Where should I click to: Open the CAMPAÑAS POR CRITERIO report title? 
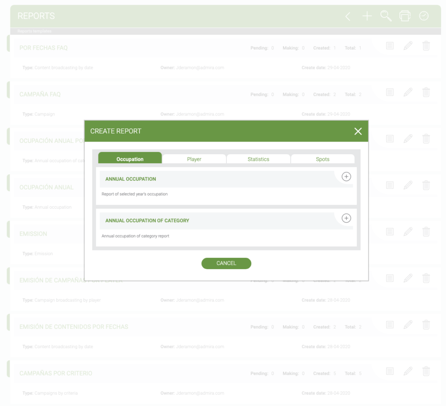[x=56, y=373]
